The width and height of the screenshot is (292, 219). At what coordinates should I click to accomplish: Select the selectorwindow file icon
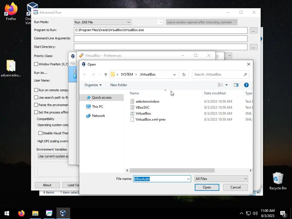pos(132,101)
